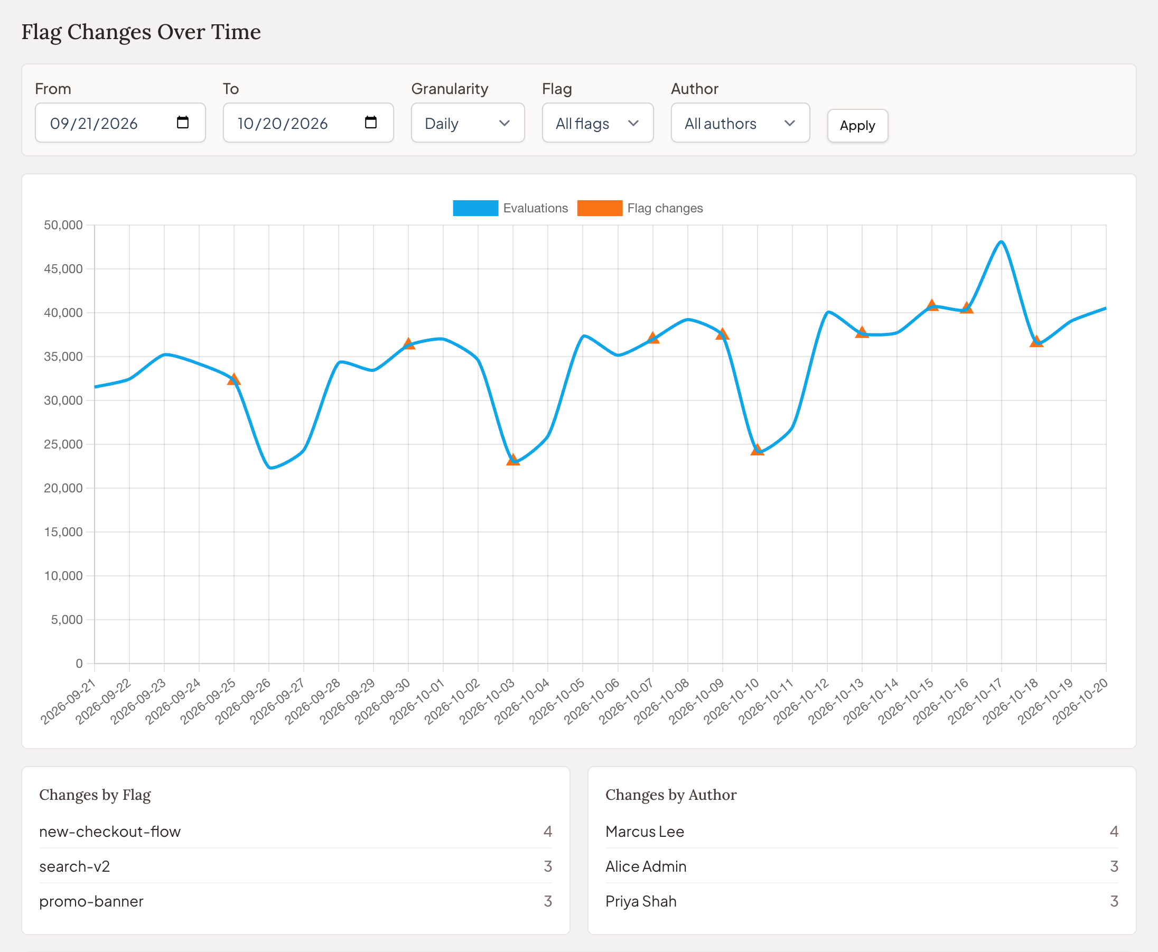
Task: Click the Changes by Author heading
Action: coord(671,795)
